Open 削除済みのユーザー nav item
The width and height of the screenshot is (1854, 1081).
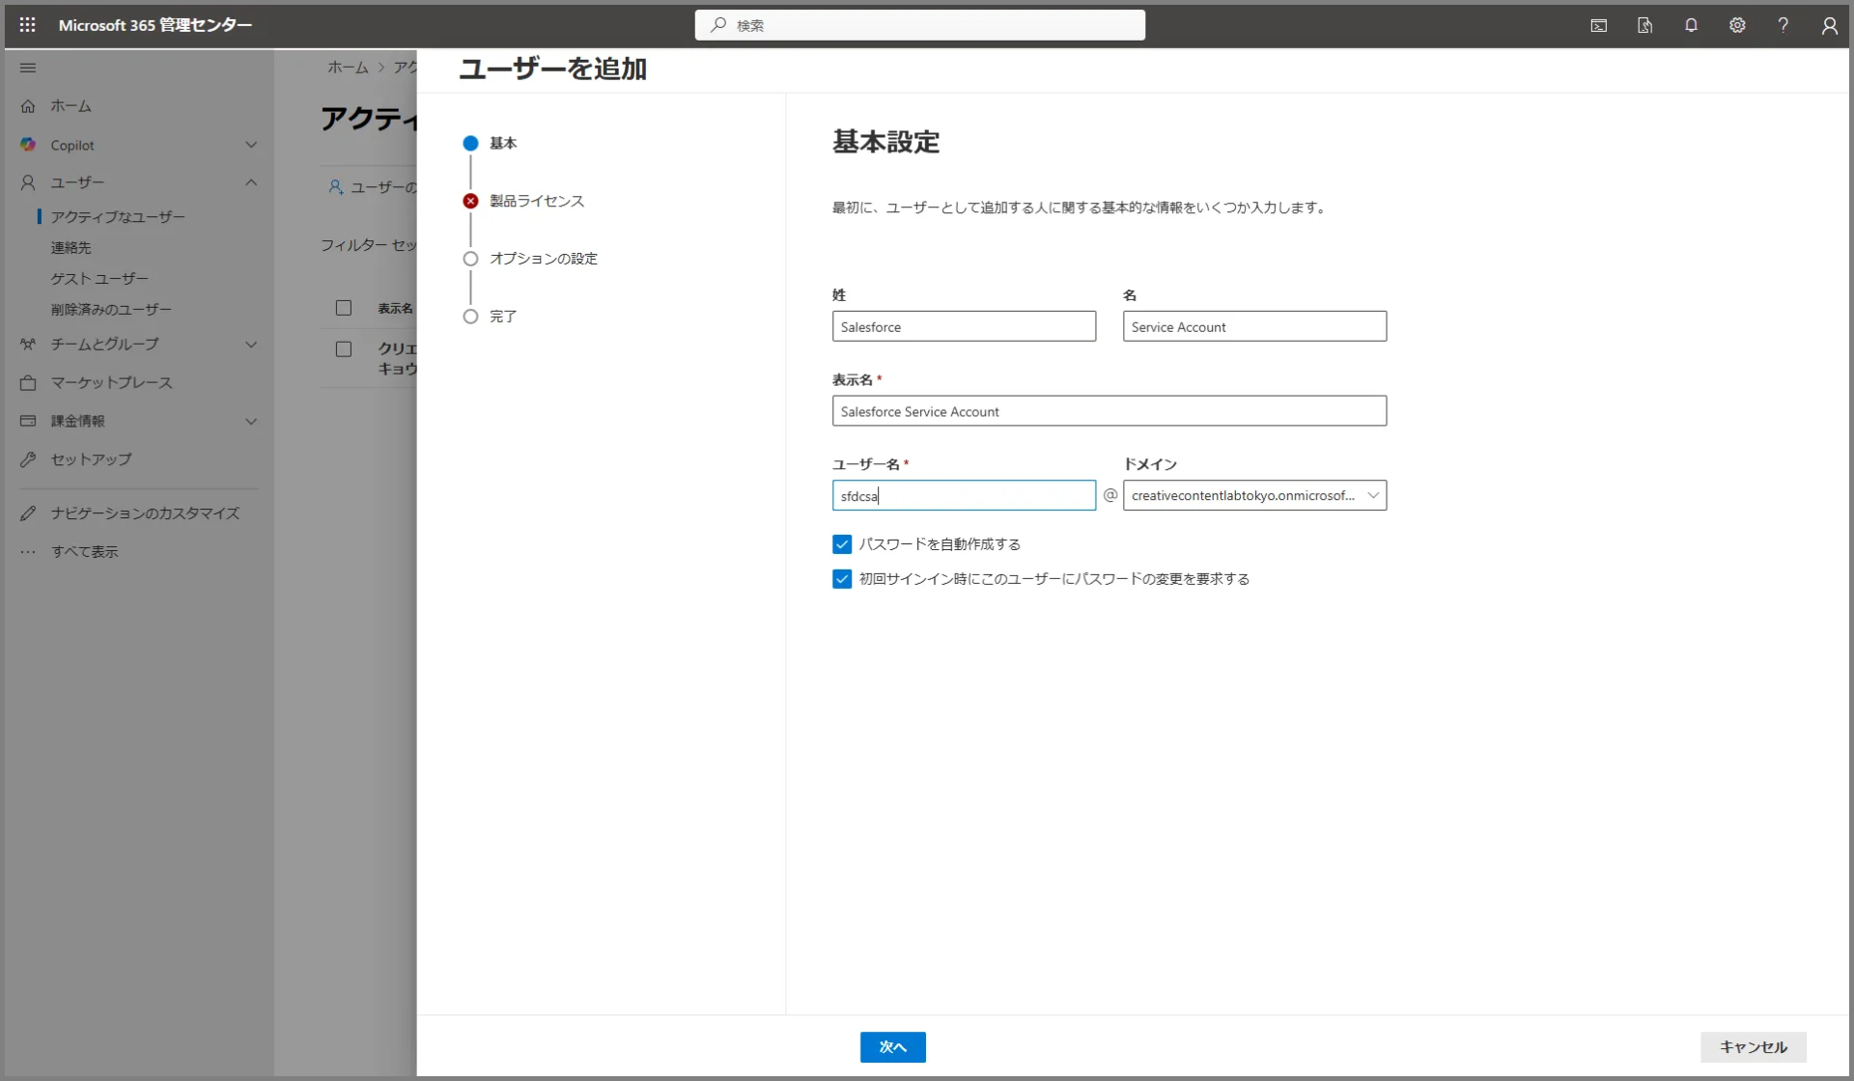tap(111, 310)
